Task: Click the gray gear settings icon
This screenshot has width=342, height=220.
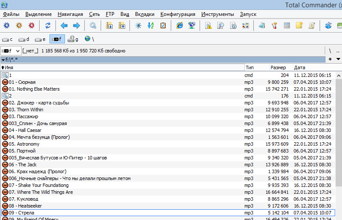Action: click(93, 25)
